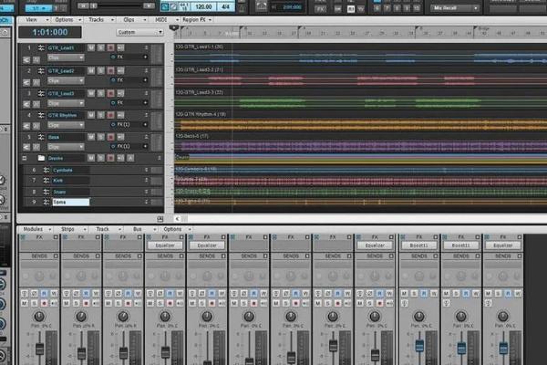The width and height of the screenshot is (547, 365).
Task: Solo the Drums folder
Action: click(101, 158)
